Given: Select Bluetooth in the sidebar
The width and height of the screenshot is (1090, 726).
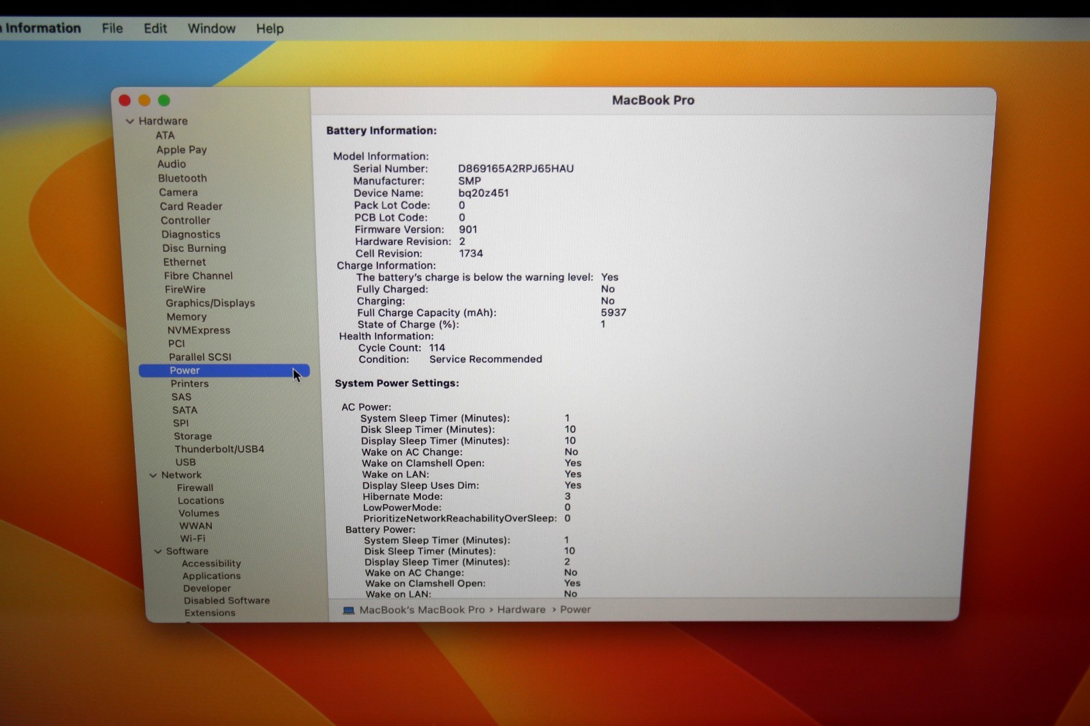Looking at the screenshot, I should click(183, 178).
